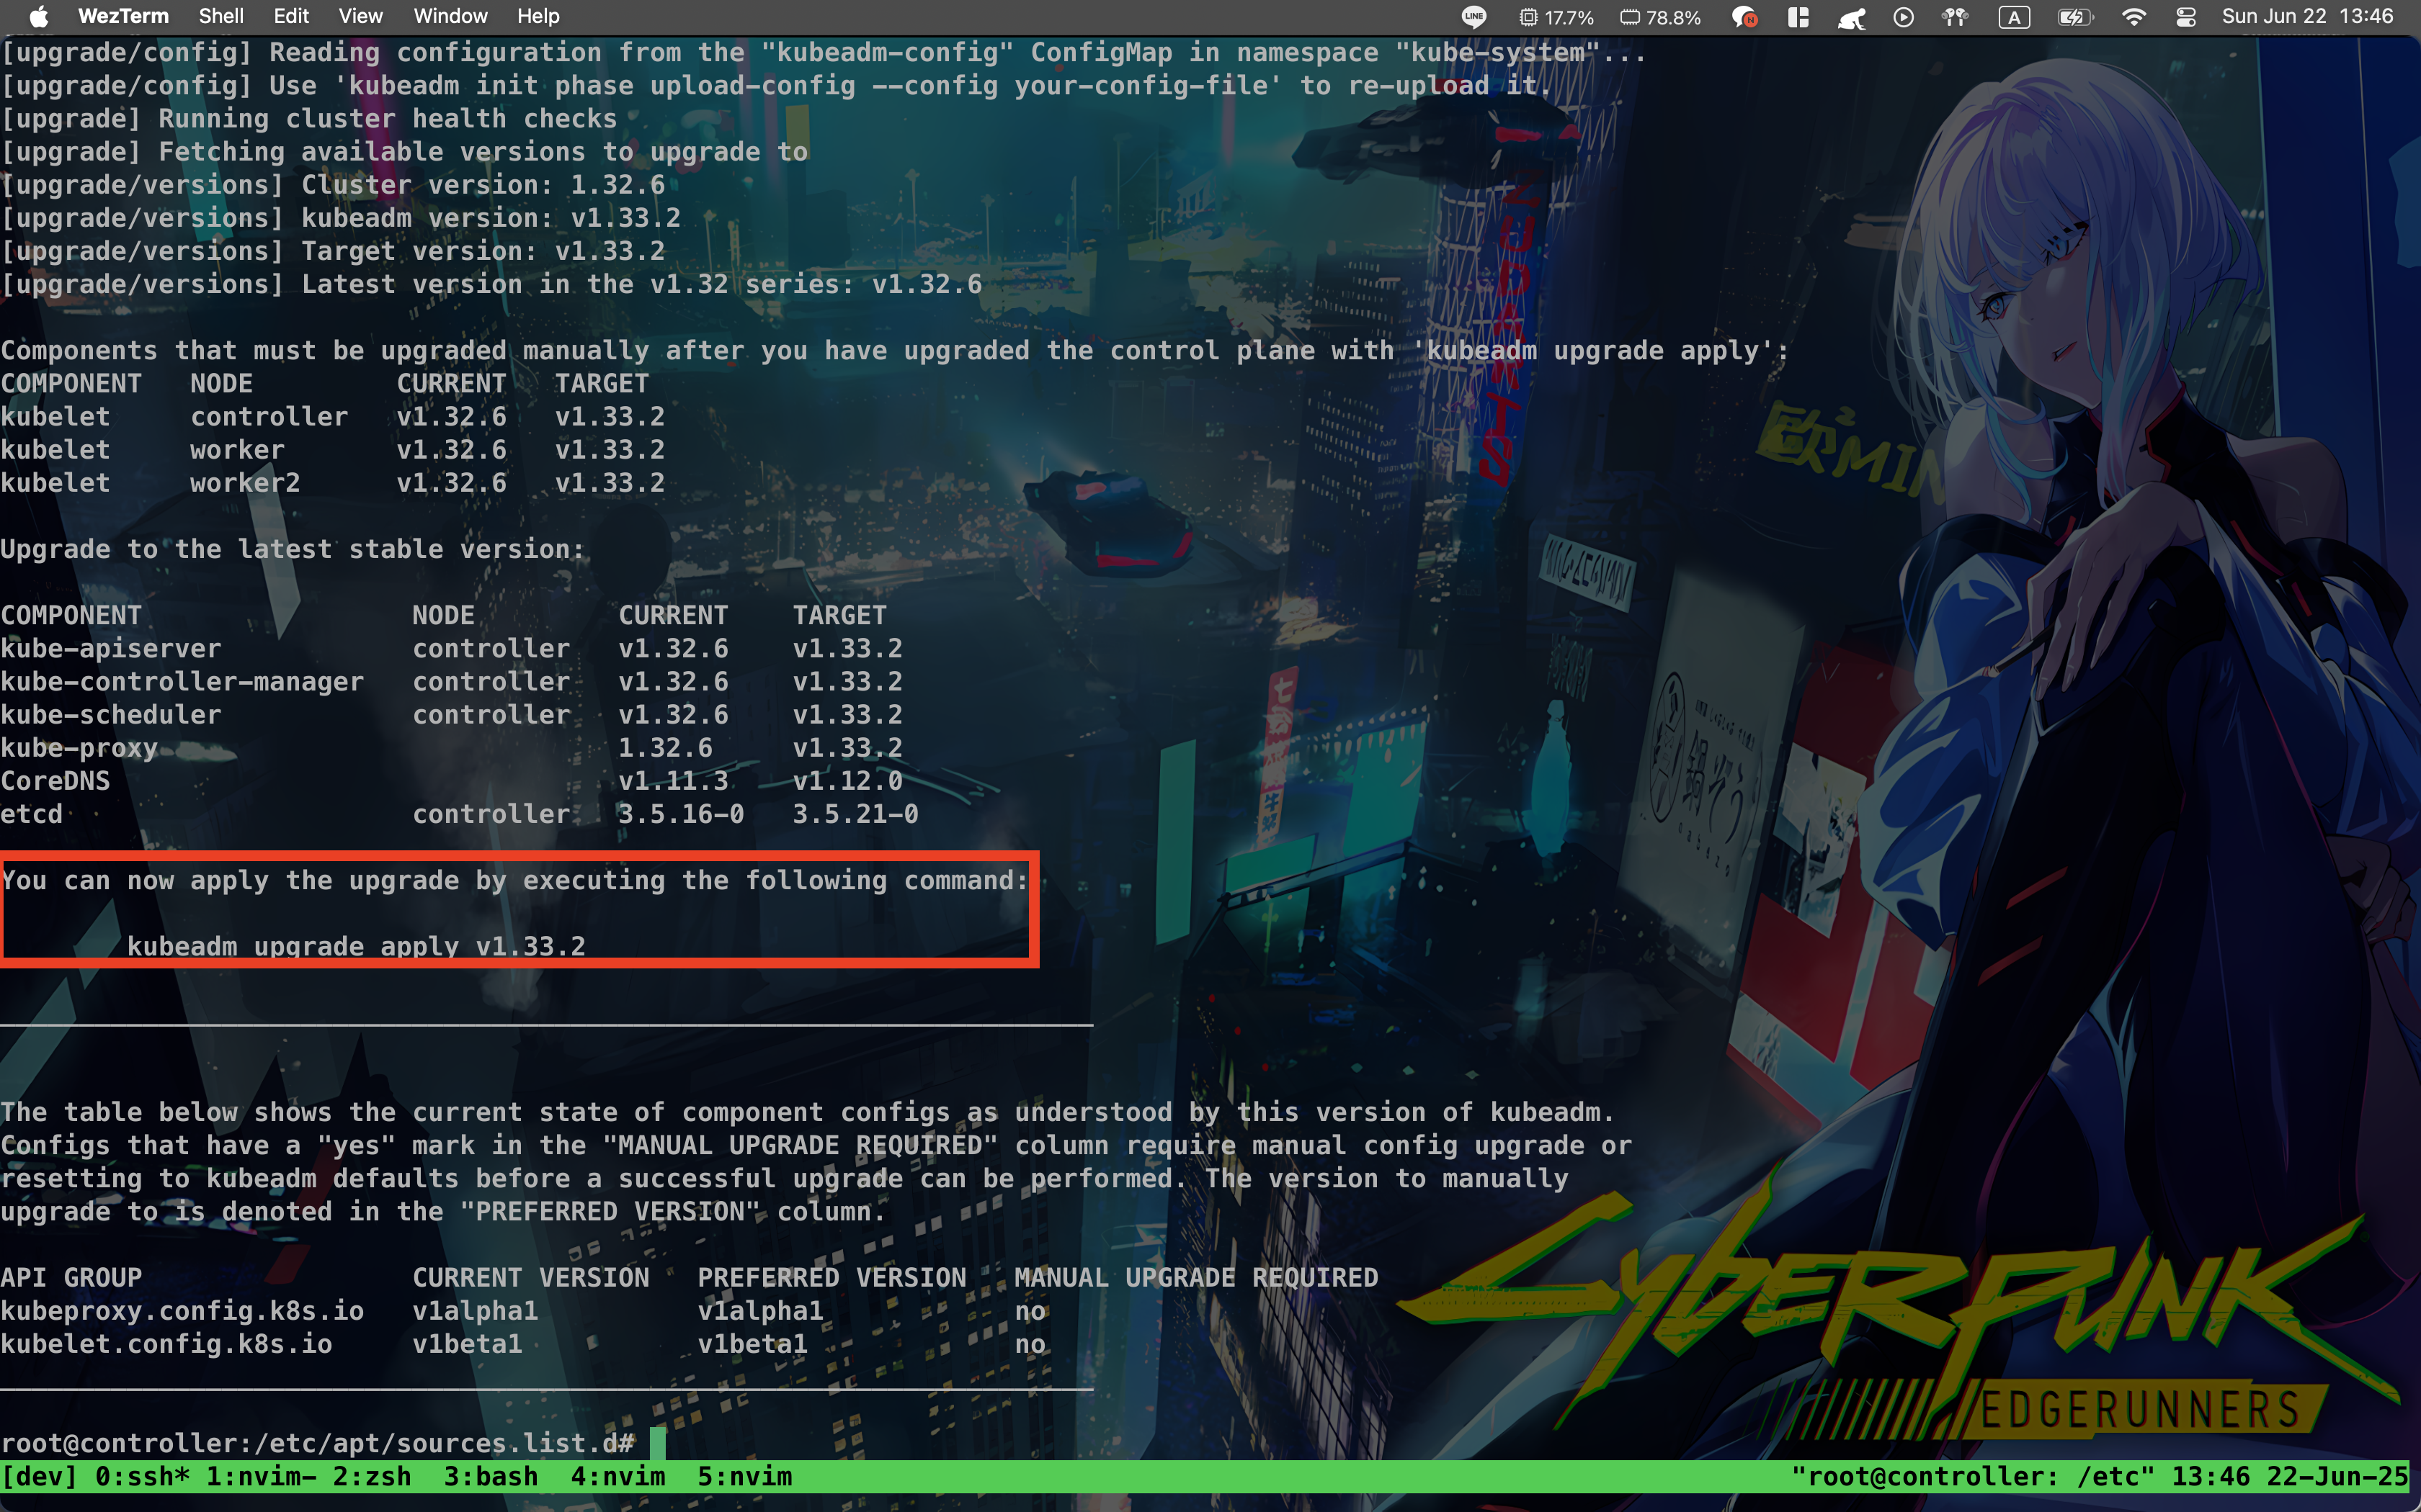Open the Window menu
The height and width of the screenshot is (1512, 2421).
tap(450, 16)
